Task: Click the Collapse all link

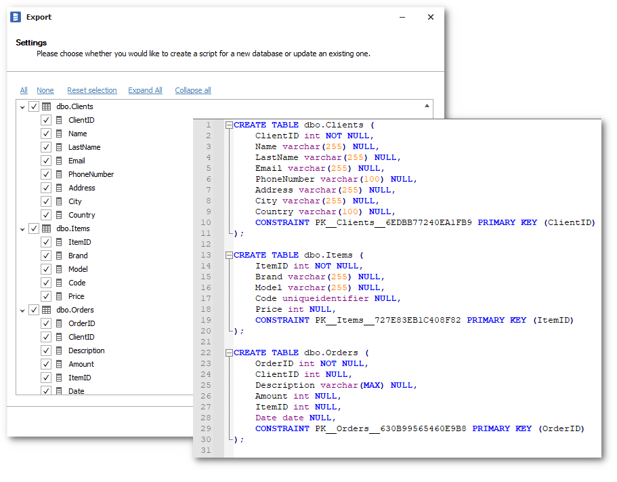Action: coord(193,90)
